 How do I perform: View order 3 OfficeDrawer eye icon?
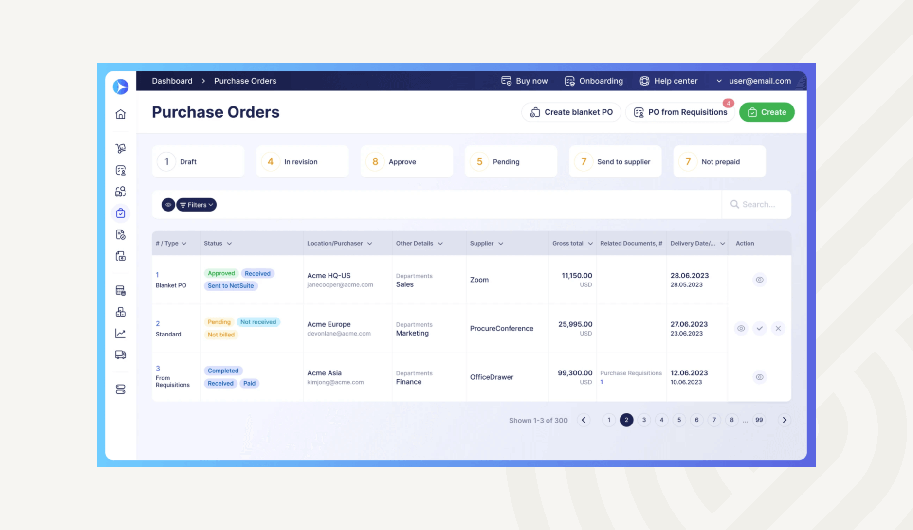pos(760,377)
